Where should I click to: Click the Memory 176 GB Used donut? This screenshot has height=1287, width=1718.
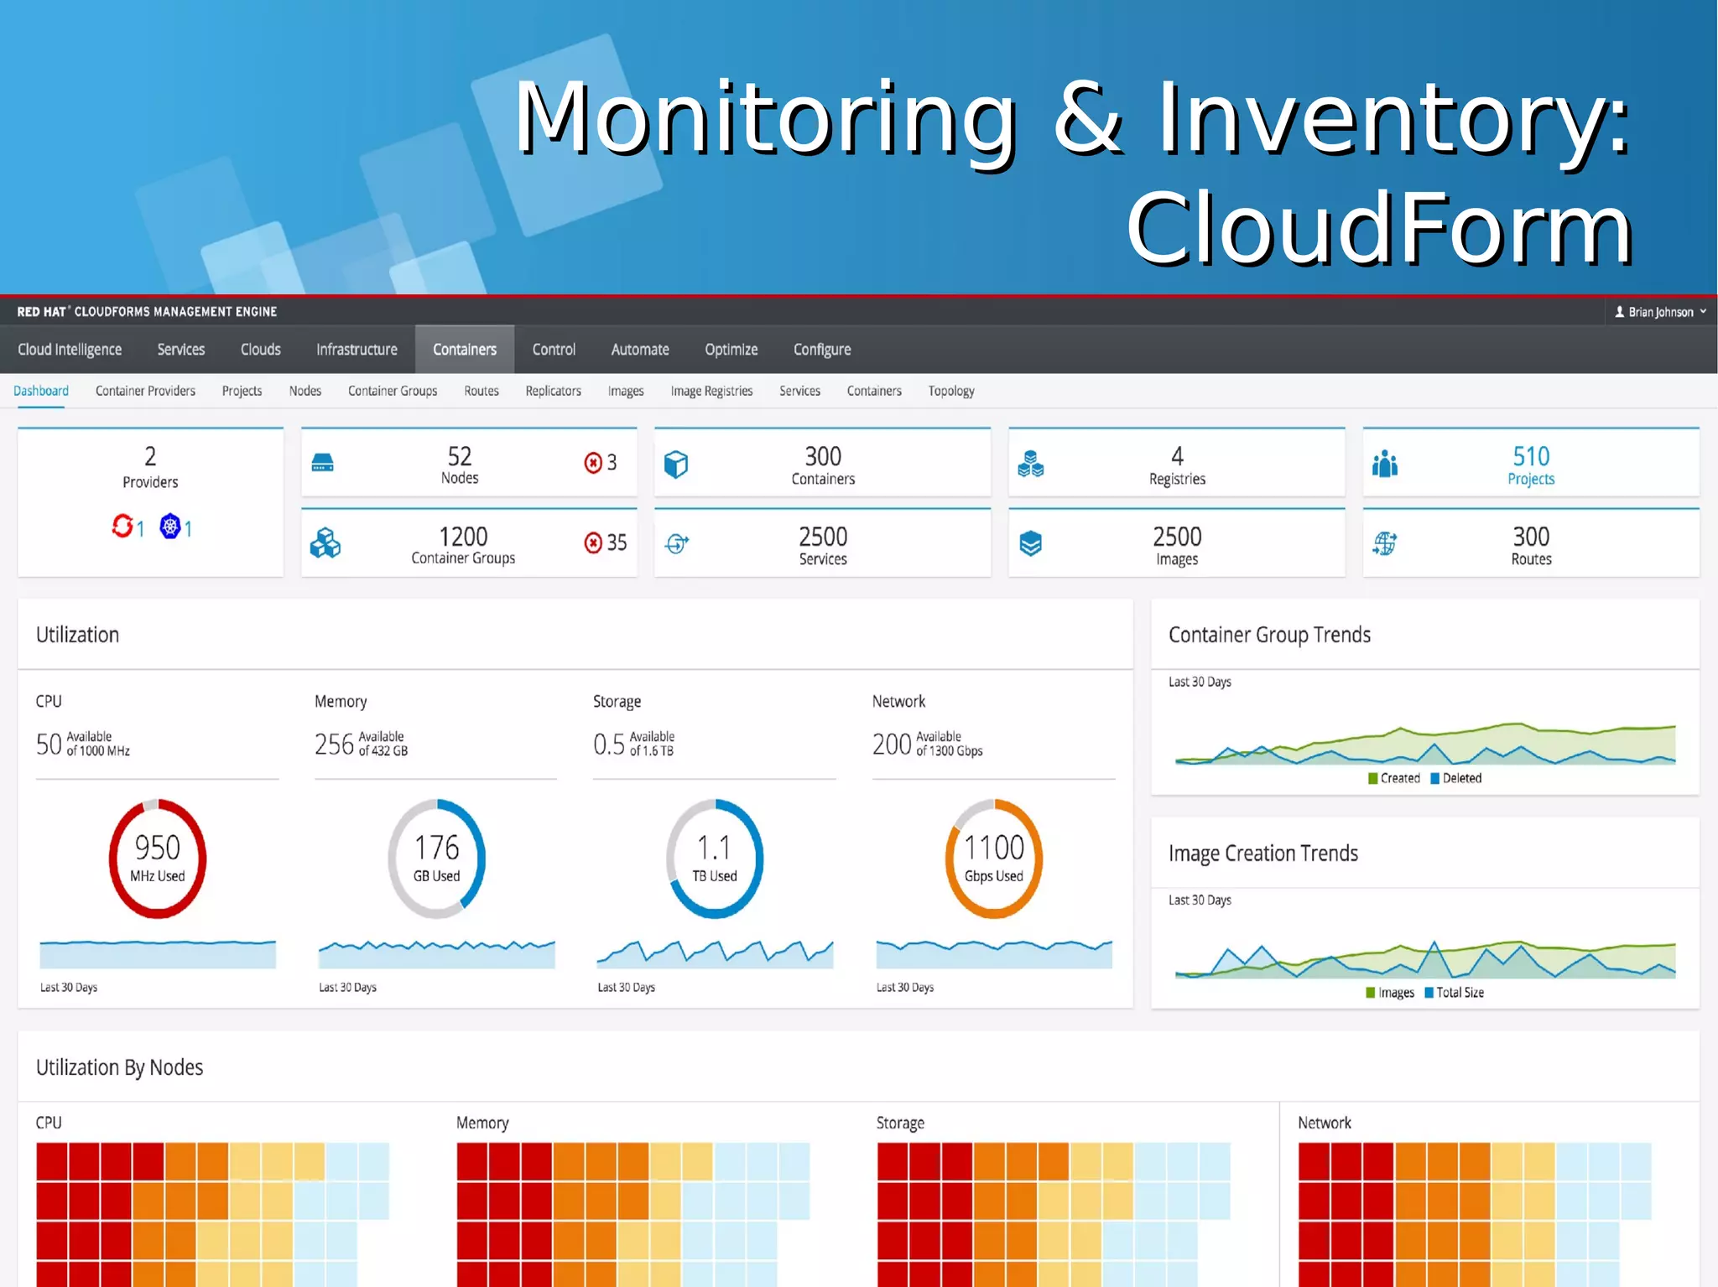[x=436, y=859]
